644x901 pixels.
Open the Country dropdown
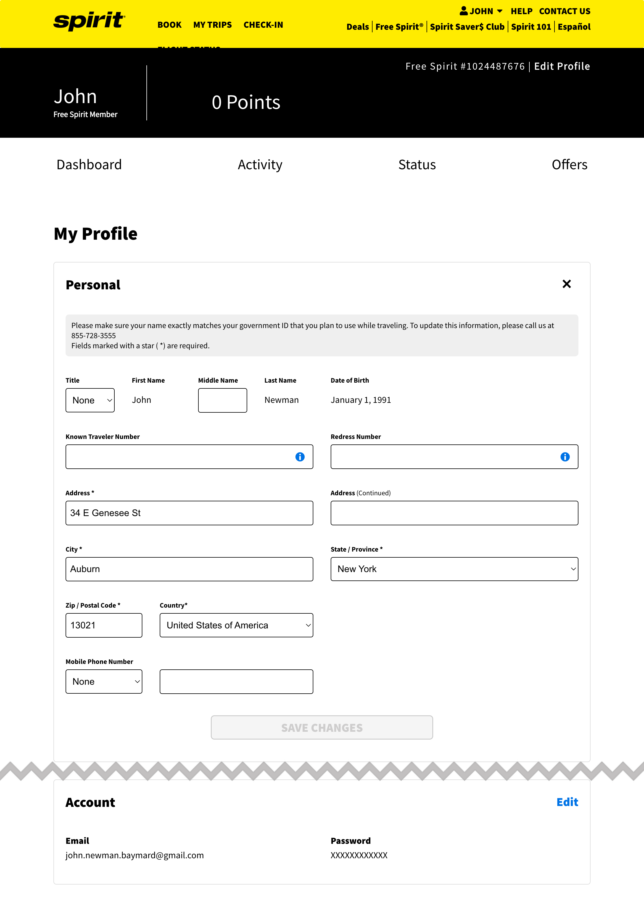coord(236,625)
